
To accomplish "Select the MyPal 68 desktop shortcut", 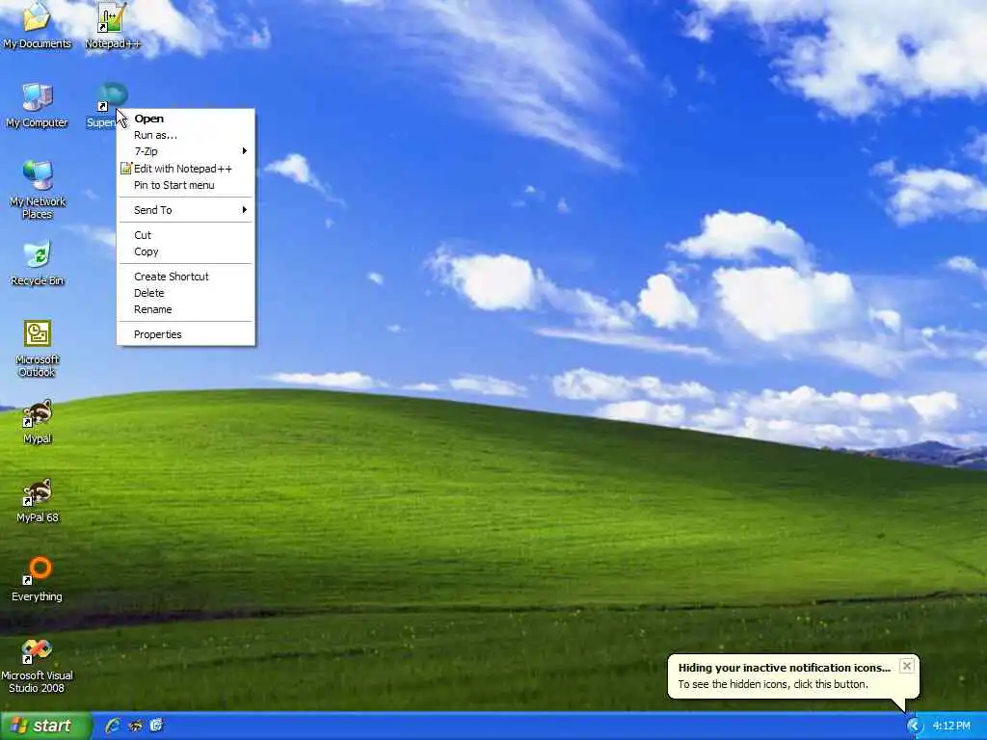I will [x=38, y=501].
